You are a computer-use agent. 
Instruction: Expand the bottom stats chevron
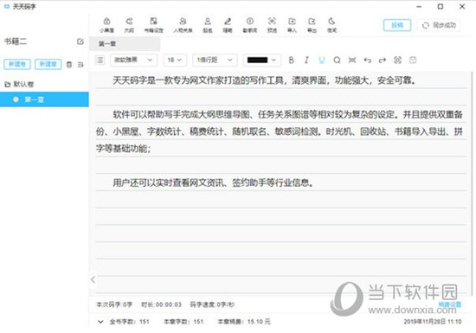(100, 322)
